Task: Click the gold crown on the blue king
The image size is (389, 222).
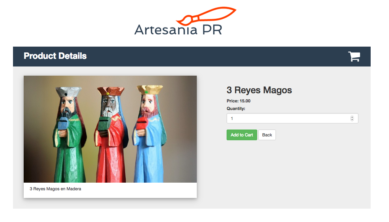Action: pyautogui.click(x=150, y=89)
